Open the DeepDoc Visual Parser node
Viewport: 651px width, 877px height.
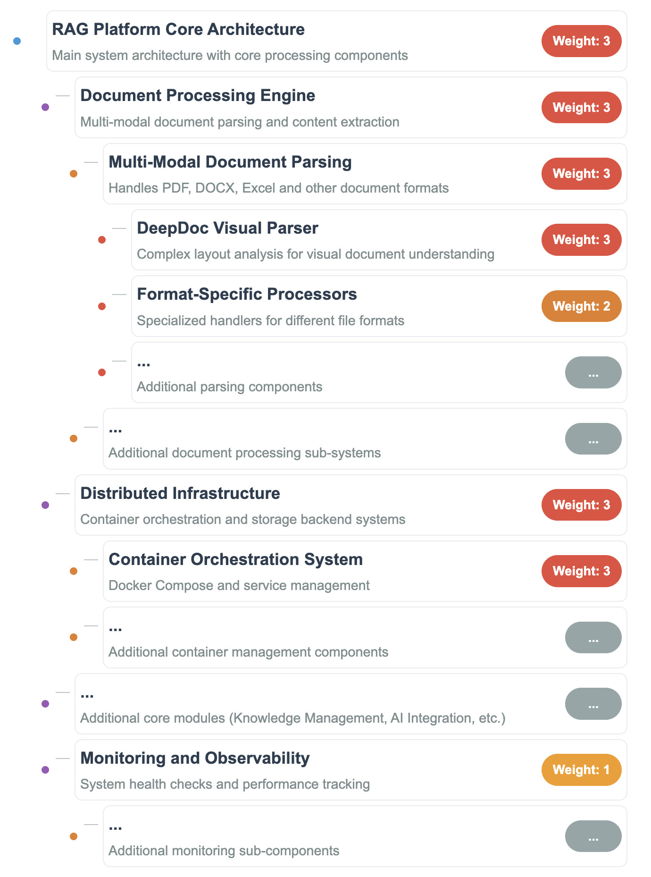point(227,228)
